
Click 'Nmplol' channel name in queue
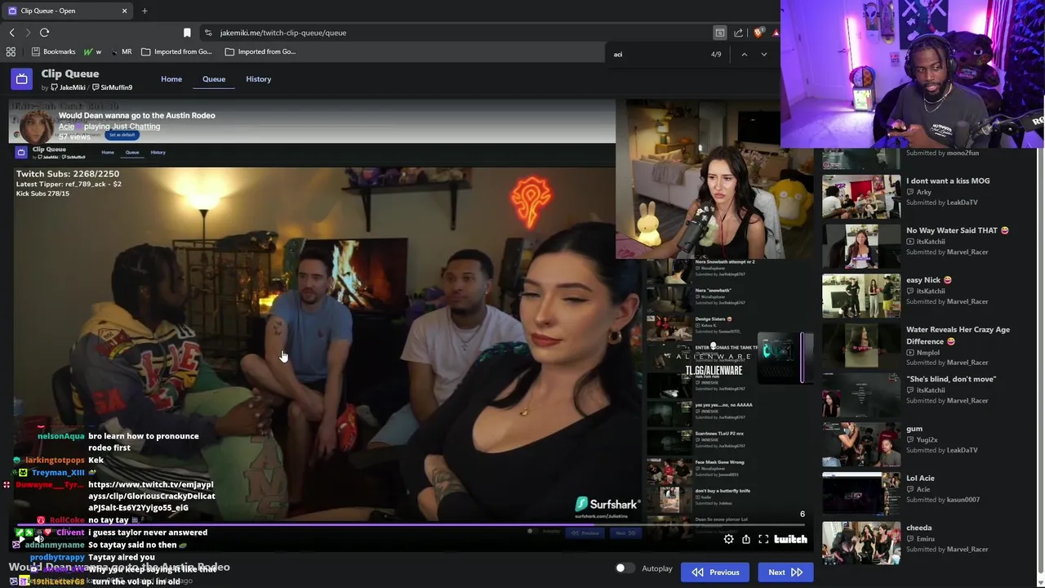click(x=927, y=352)
